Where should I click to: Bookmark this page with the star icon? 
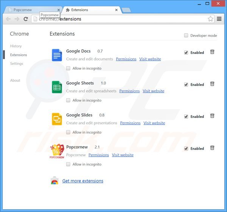[x=210, y=19]
